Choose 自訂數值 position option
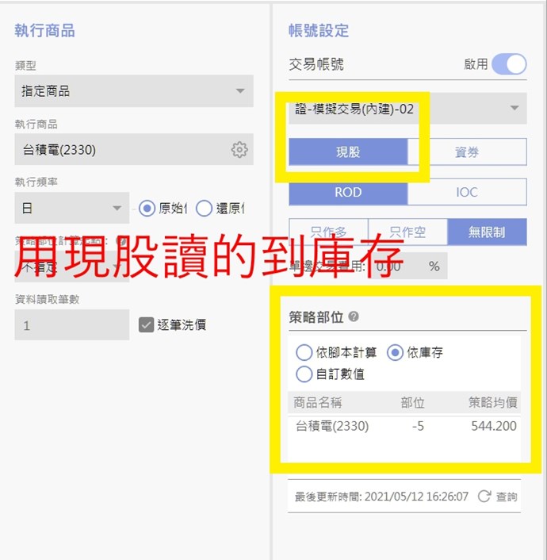Viewport: 547px width, 560px height. (x=304, y=374)
